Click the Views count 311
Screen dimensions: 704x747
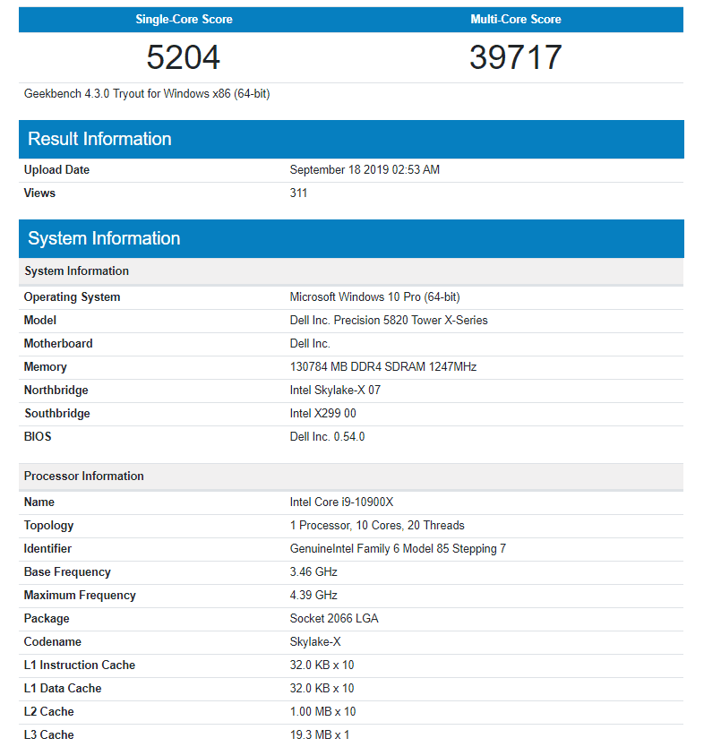[x=298, y=193]
